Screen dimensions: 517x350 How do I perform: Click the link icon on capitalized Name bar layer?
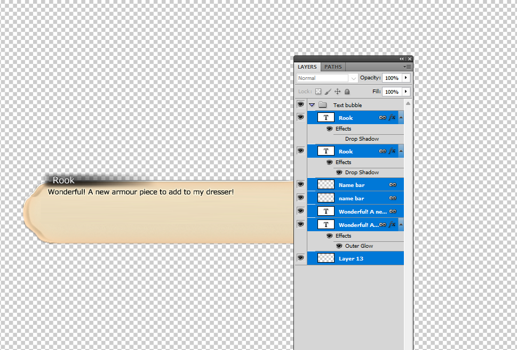coord(393,185)
